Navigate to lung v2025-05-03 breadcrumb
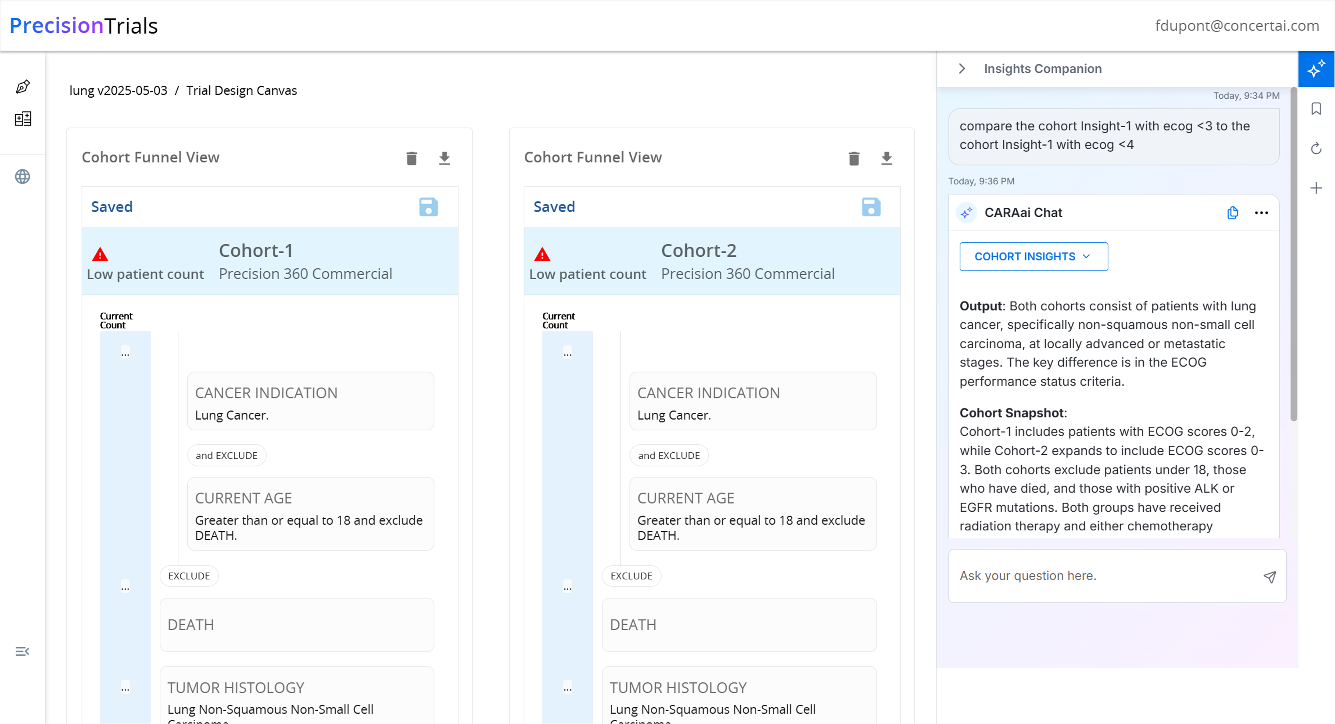Image resolution: width=1335 pixels, height=724 pixels. click(118, 91)
